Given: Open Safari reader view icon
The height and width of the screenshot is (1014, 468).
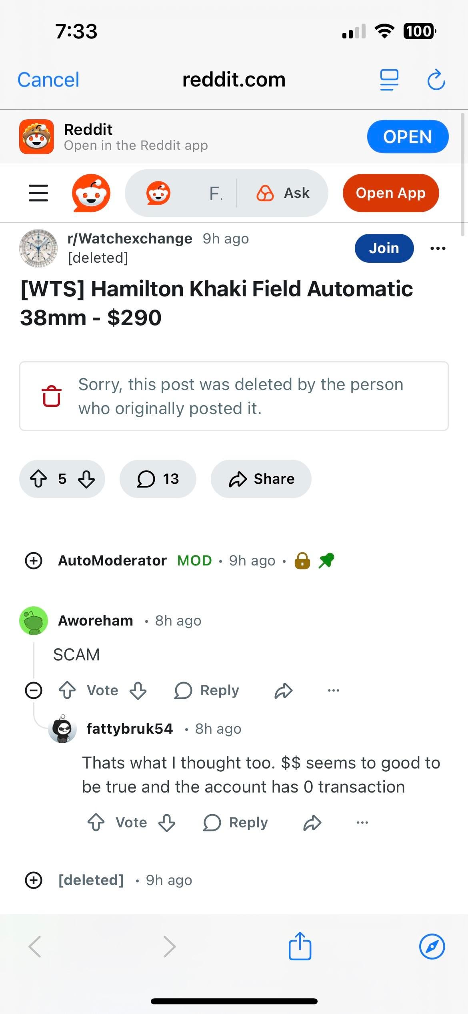Looking at the screenshot, I should point(389,80).
